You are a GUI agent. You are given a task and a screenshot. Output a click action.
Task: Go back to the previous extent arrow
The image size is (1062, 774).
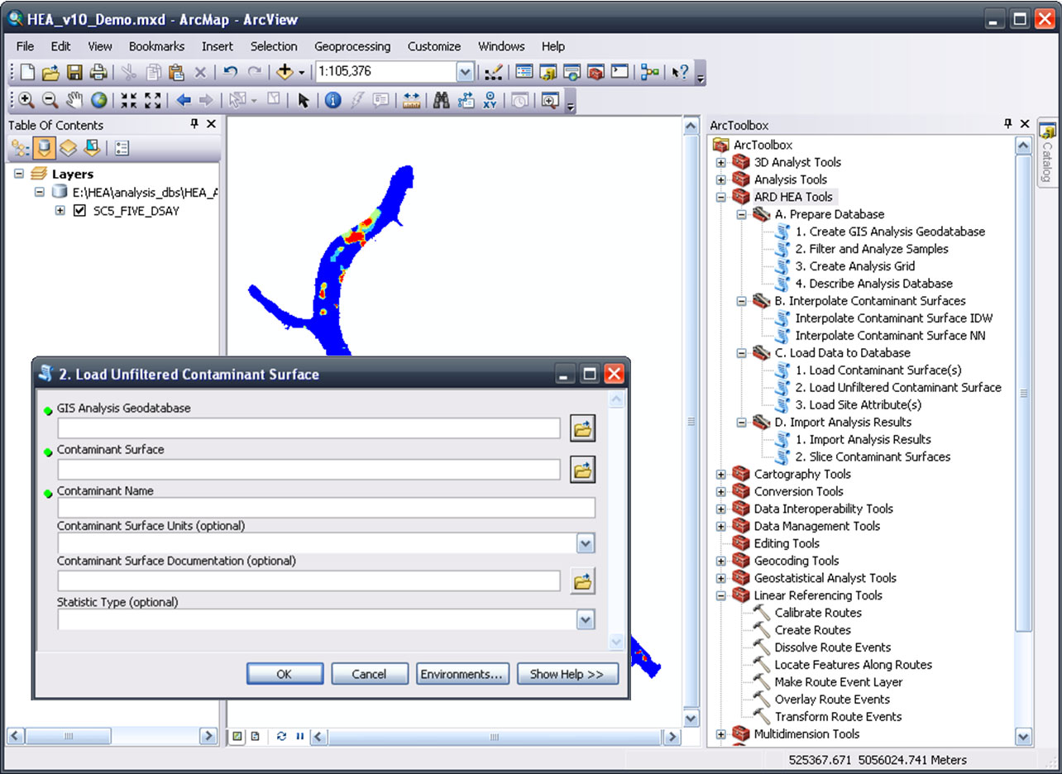coord(184,100)
